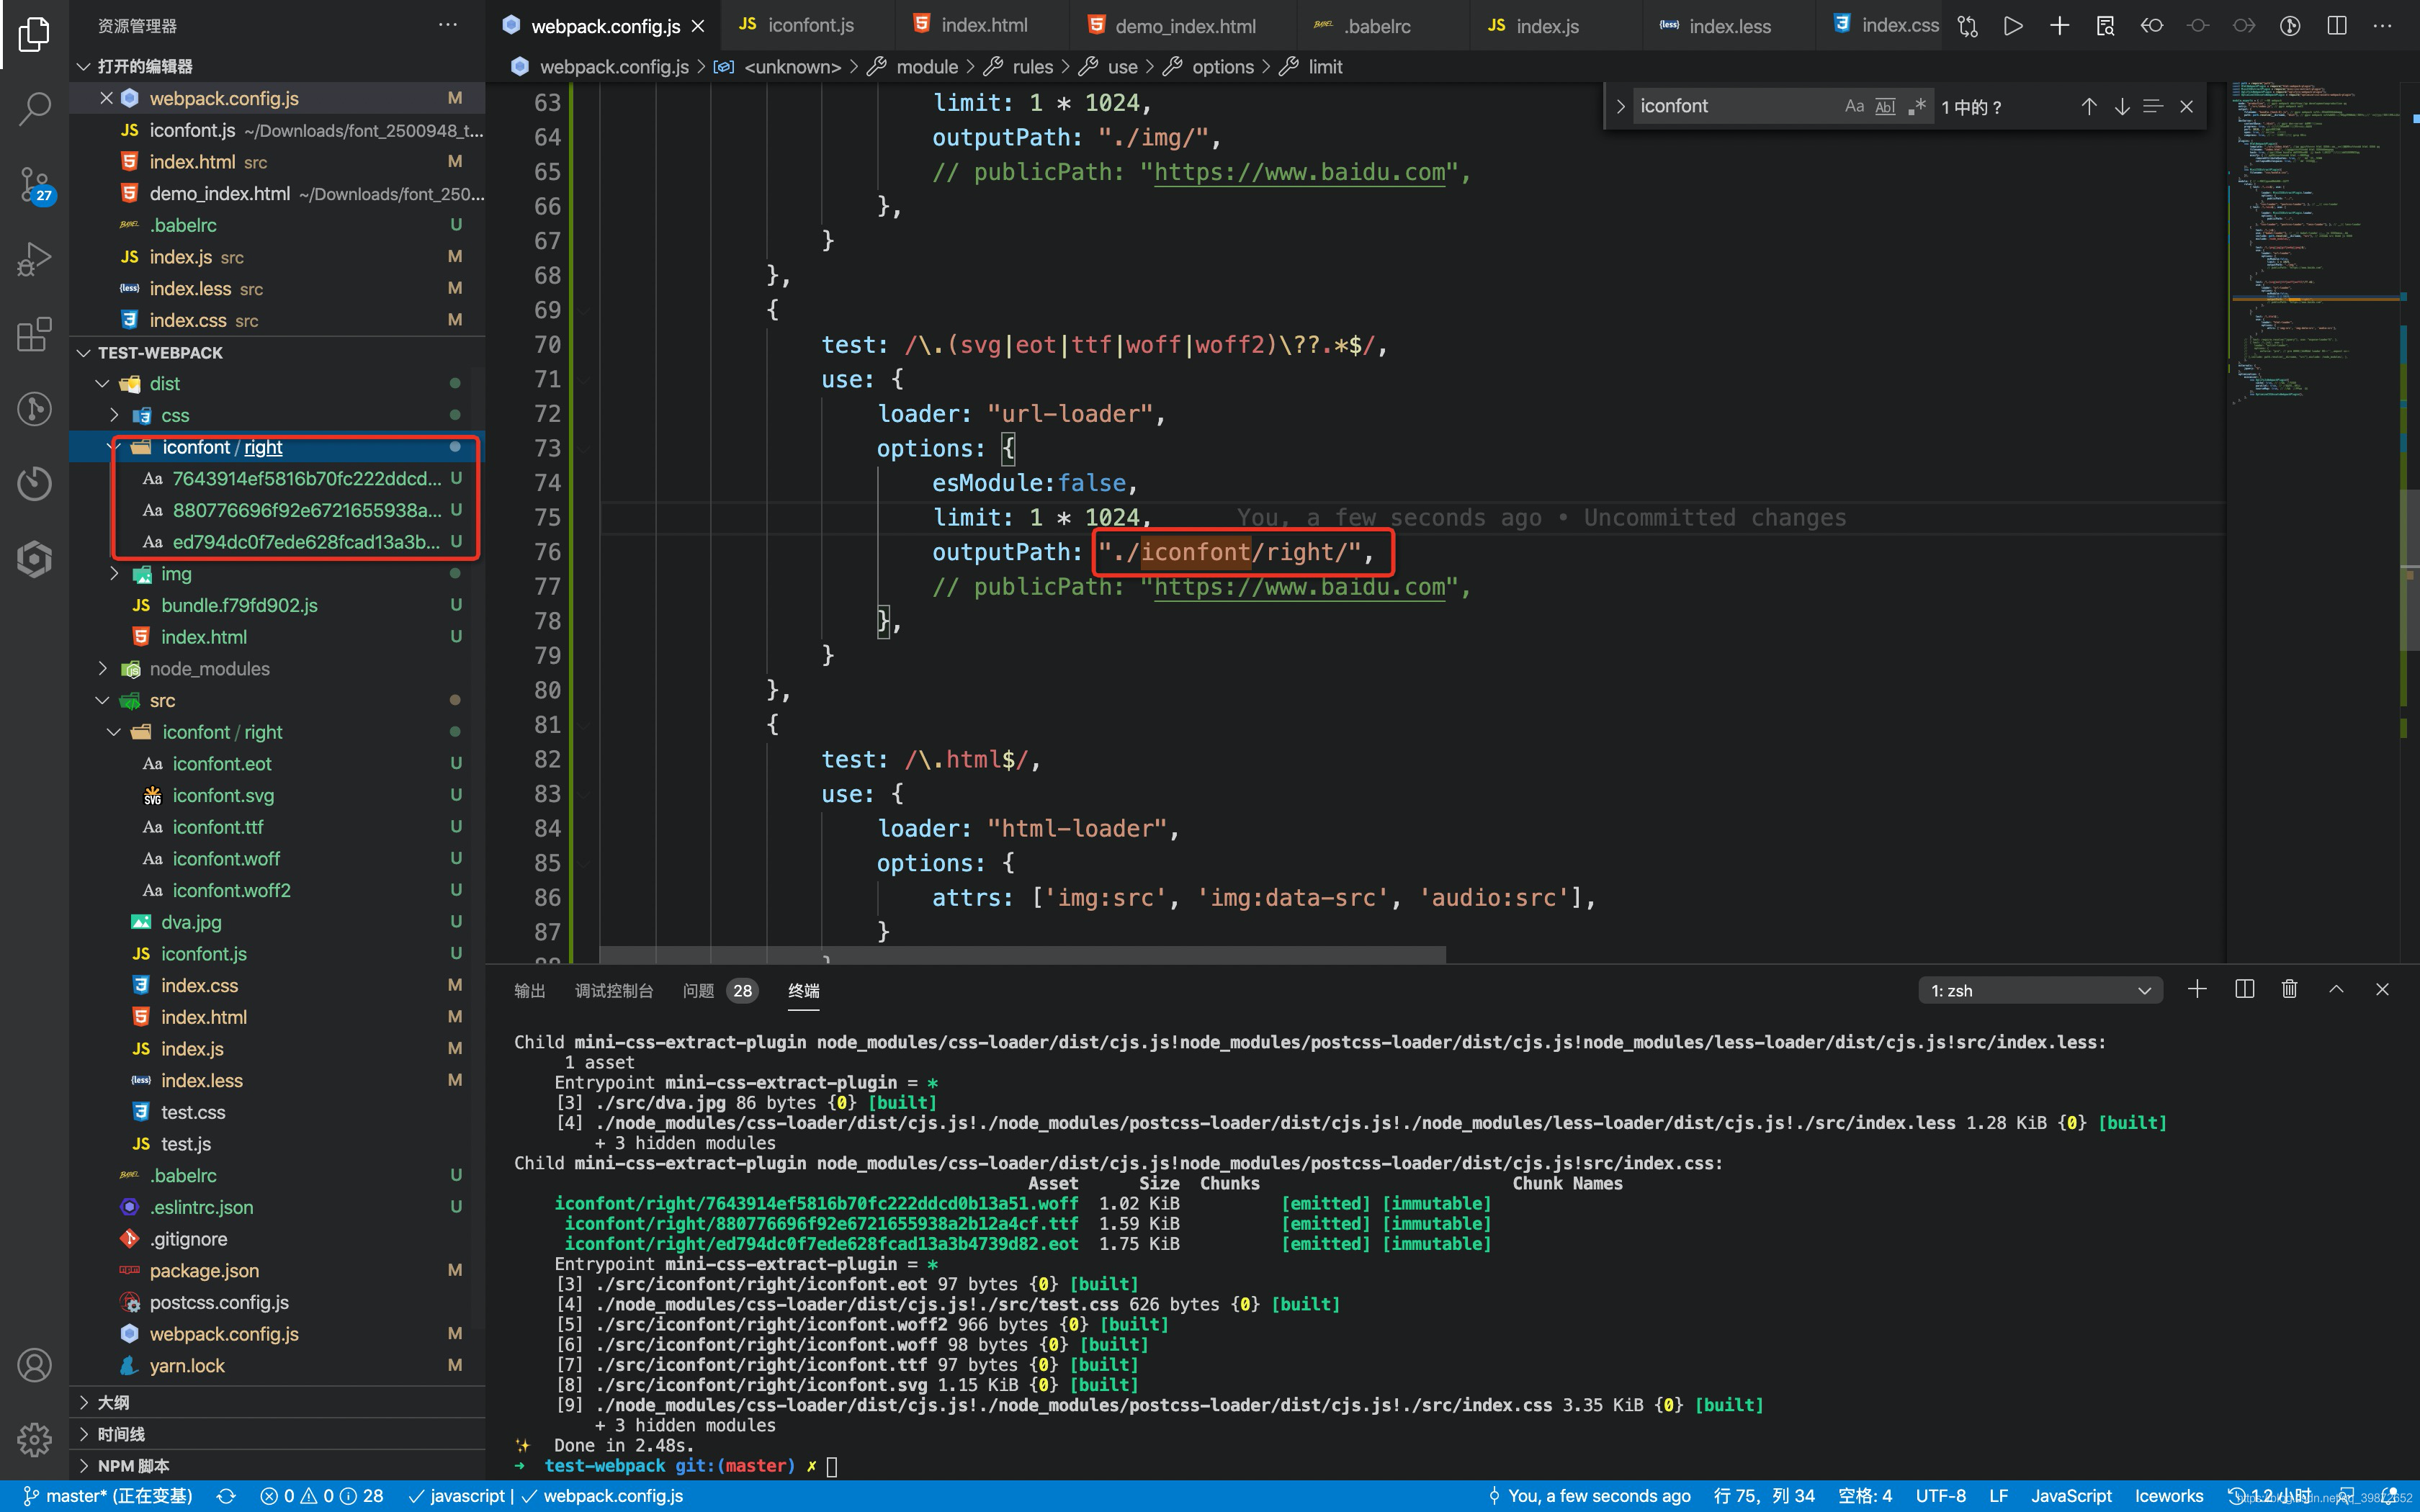
Task: Collapse the Open Editors section
Action: [84, 66]
